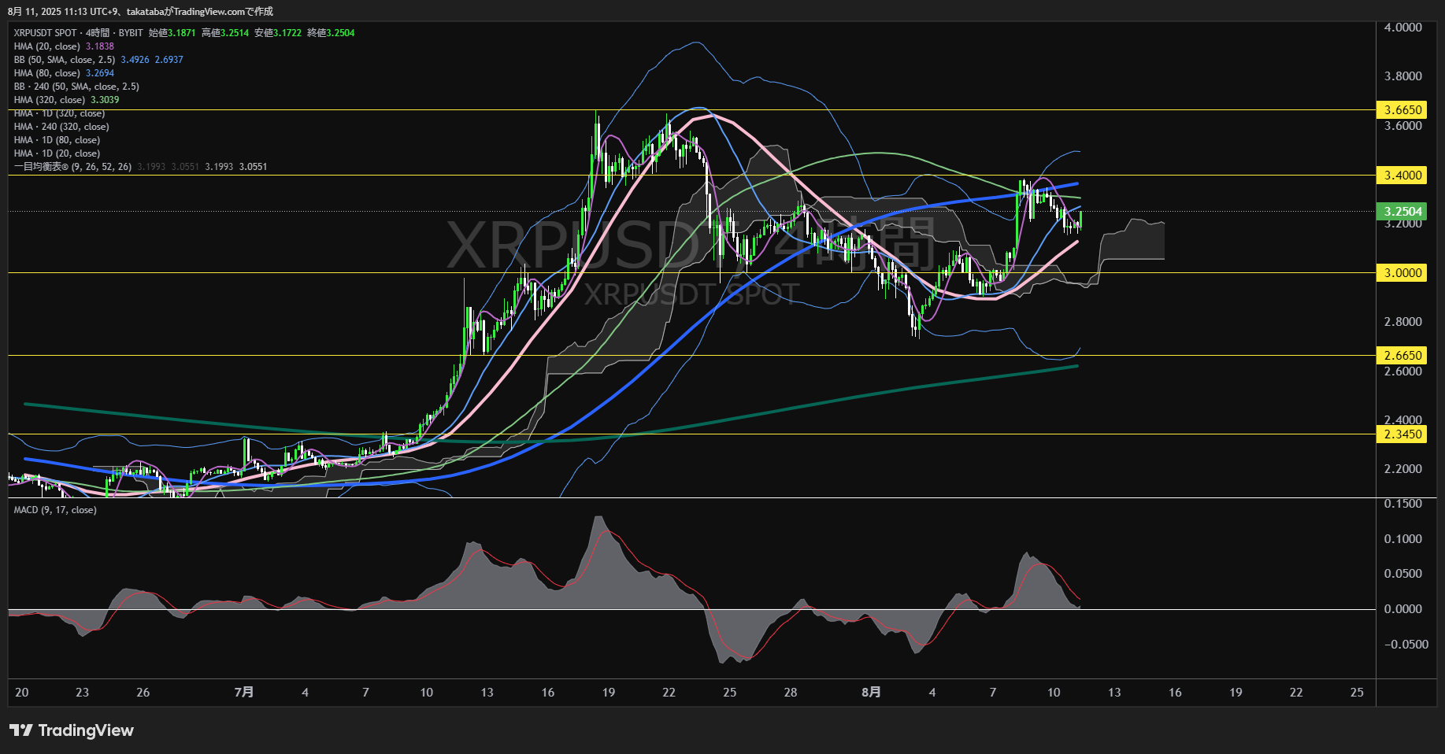Click the chart creation timestamp header text
The image size is (1445, 754).
point(140,11)
